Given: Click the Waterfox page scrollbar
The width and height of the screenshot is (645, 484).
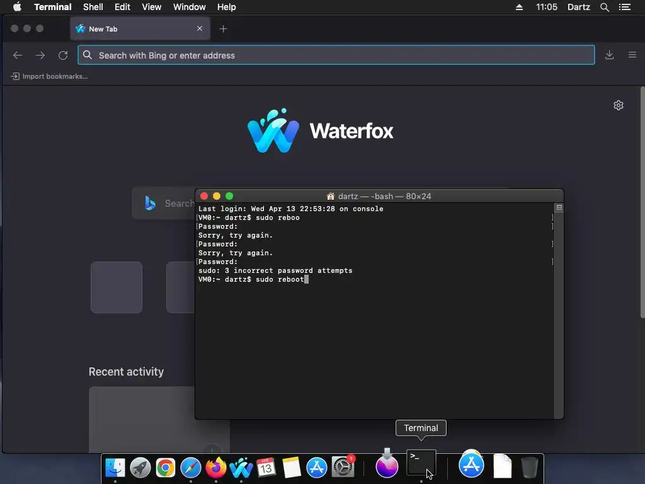Looking at the screenshot, I should [x=642, y=202].
